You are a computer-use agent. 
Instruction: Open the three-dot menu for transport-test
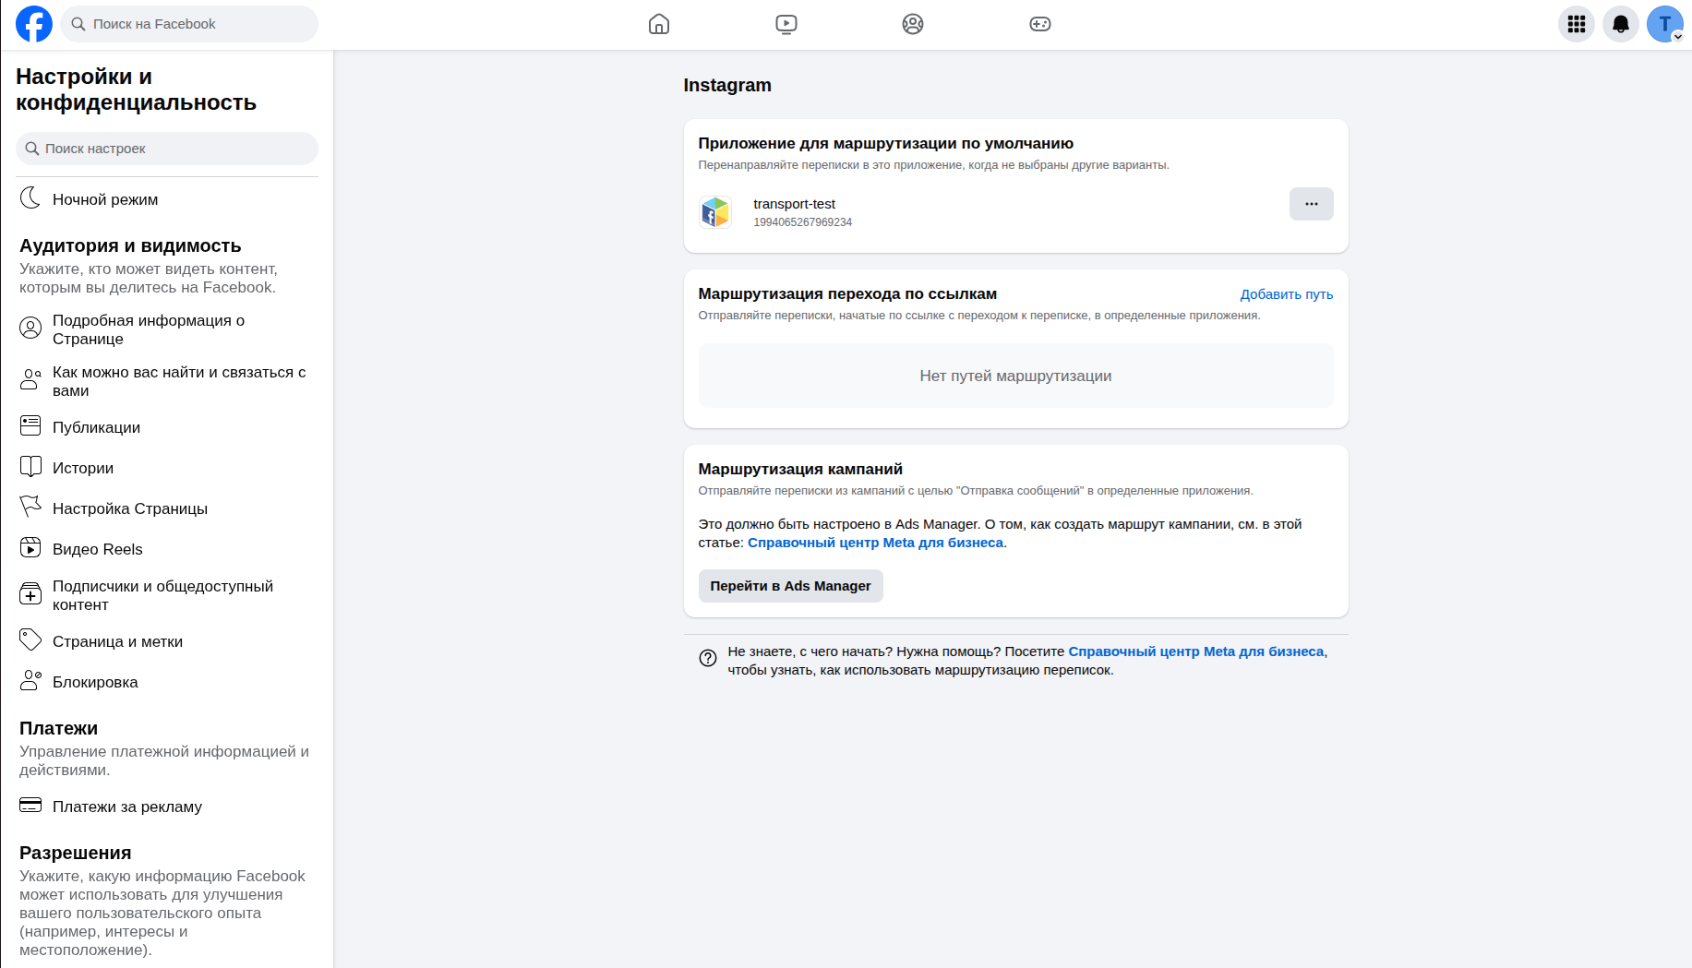1311,204
